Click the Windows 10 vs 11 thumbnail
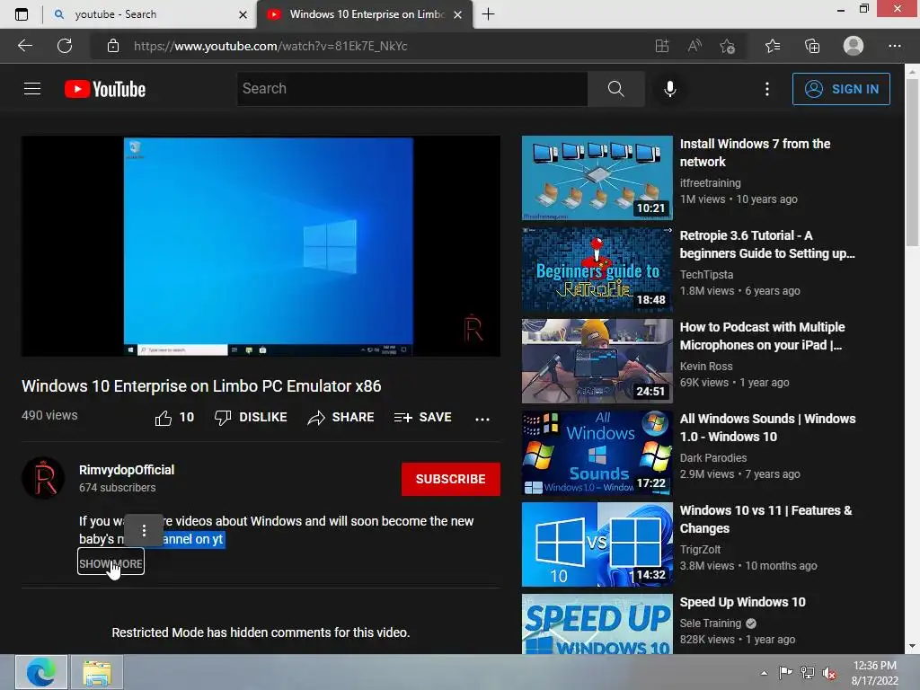The width and height of the screenshot is (920, 690). 597,544
